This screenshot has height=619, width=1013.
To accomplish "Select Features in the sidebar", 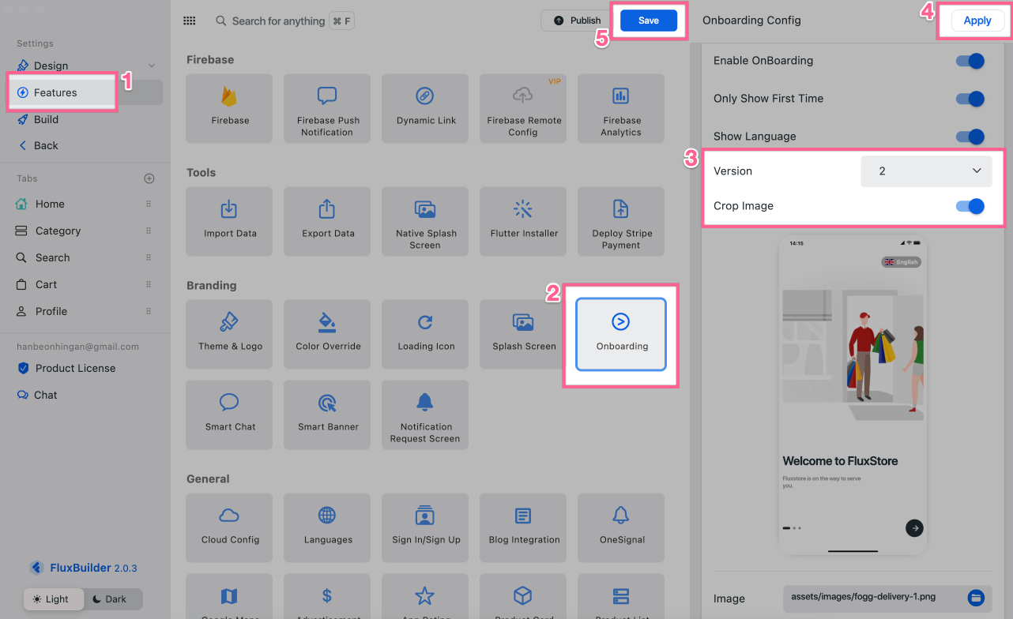I will [x=55, y=92].
